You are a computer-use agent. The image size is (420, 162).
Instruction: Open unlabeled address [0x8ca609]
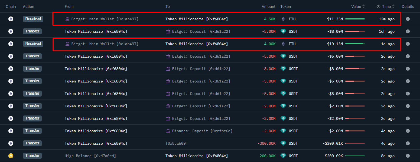tap(177, 143)
